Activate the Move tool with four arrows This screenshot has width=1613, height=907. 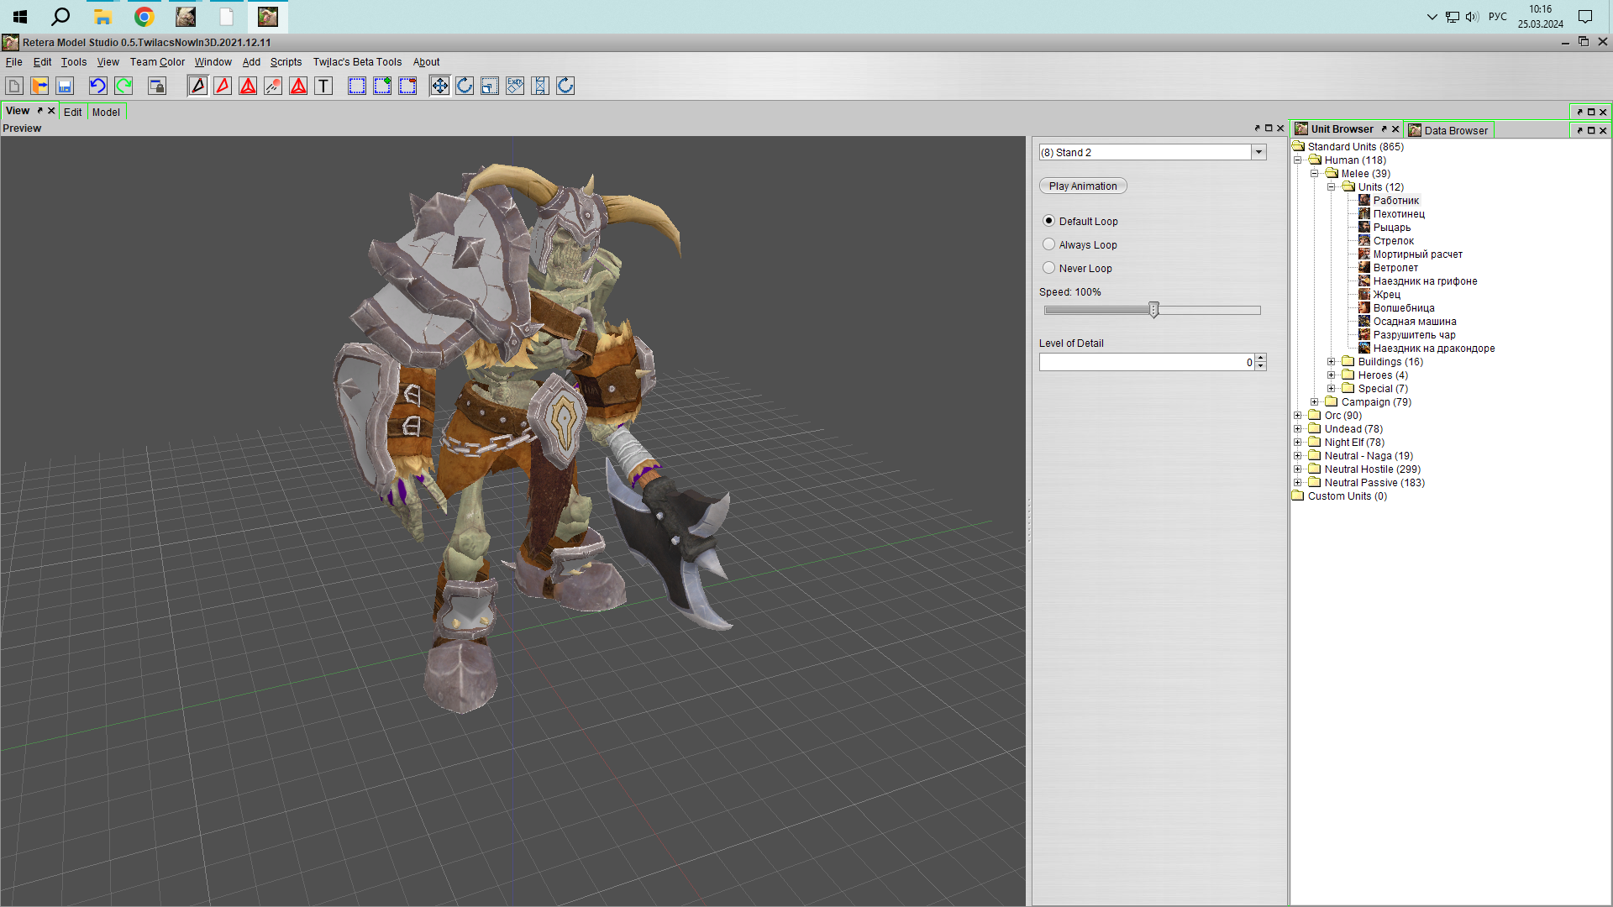tap(439, 86)
